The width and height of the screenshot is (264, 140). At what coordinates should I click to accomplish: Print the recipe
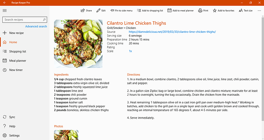[203, 10]
